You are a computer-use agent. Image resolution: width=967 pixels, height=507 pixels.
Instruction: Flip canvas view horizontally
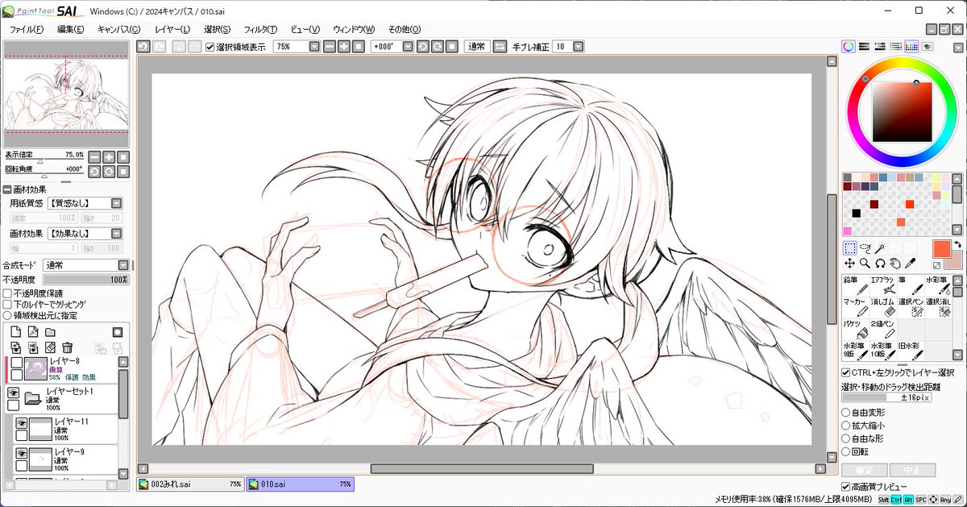coord(500,47)
